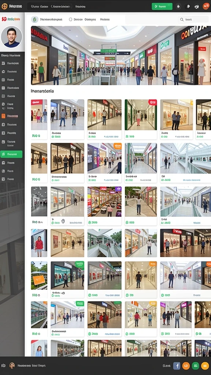Click the profile photo in the sidebar
The image size is (211, 375).
click(11, 37)
